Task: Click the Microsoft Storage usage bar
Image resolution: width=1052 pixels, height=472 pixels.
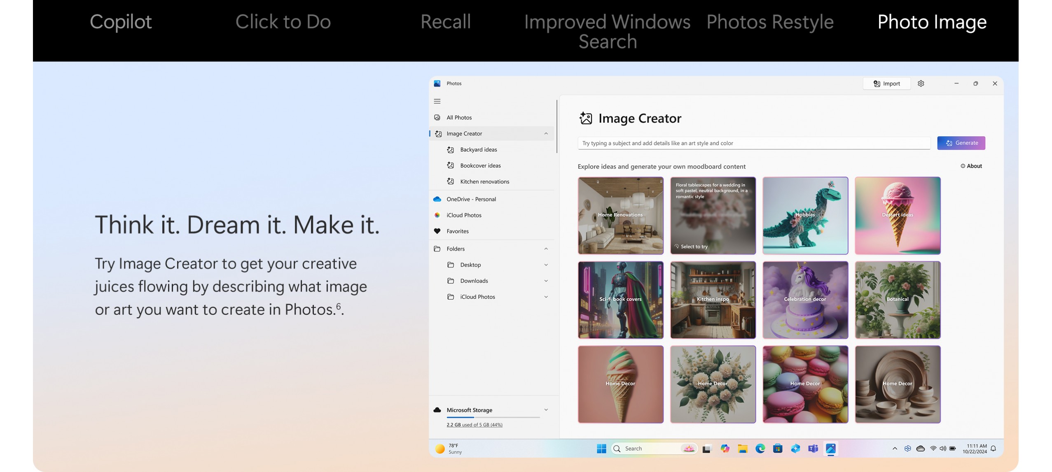Action: 493,418
